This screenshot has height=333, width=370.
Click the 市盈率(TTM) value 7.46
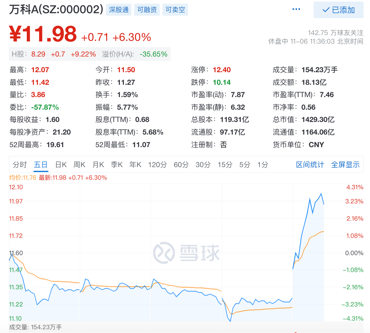tap(327, 95)
